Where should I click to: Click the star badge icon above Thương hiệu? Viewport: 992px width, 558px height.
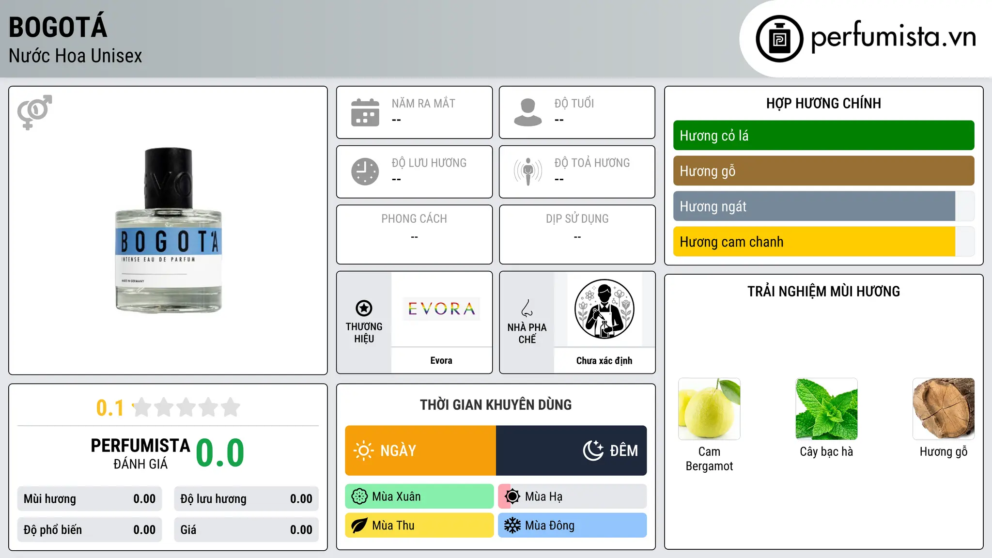click(364, 308)
